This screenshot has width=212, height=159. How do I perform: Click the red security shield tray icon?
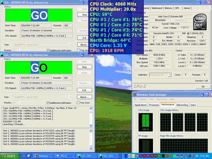pos(193,156)
